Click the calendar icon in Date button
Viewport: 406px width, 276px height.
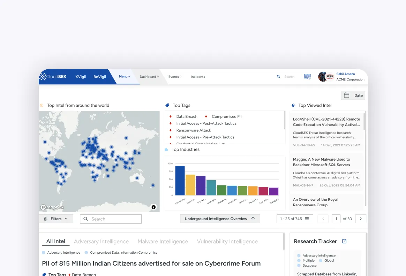point(346,95)
